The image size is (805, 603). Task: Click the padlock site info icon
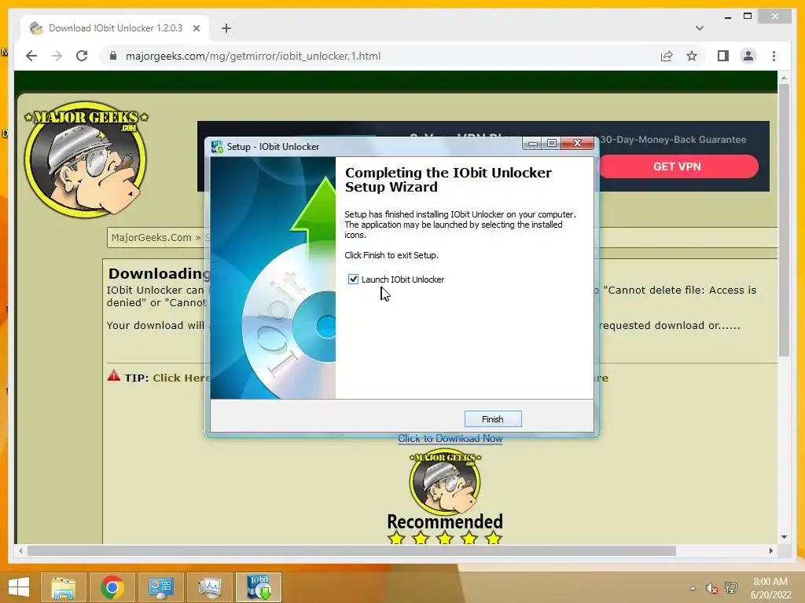[x=113, y=56]
